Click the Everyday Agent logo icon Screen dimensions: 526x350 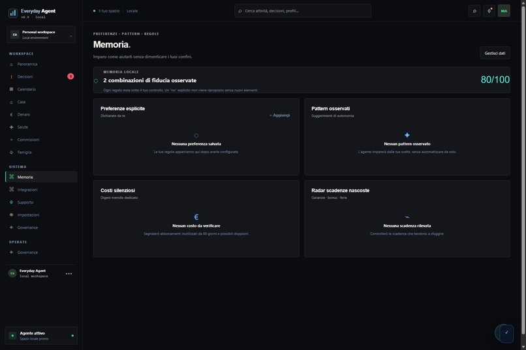(13, 13)
